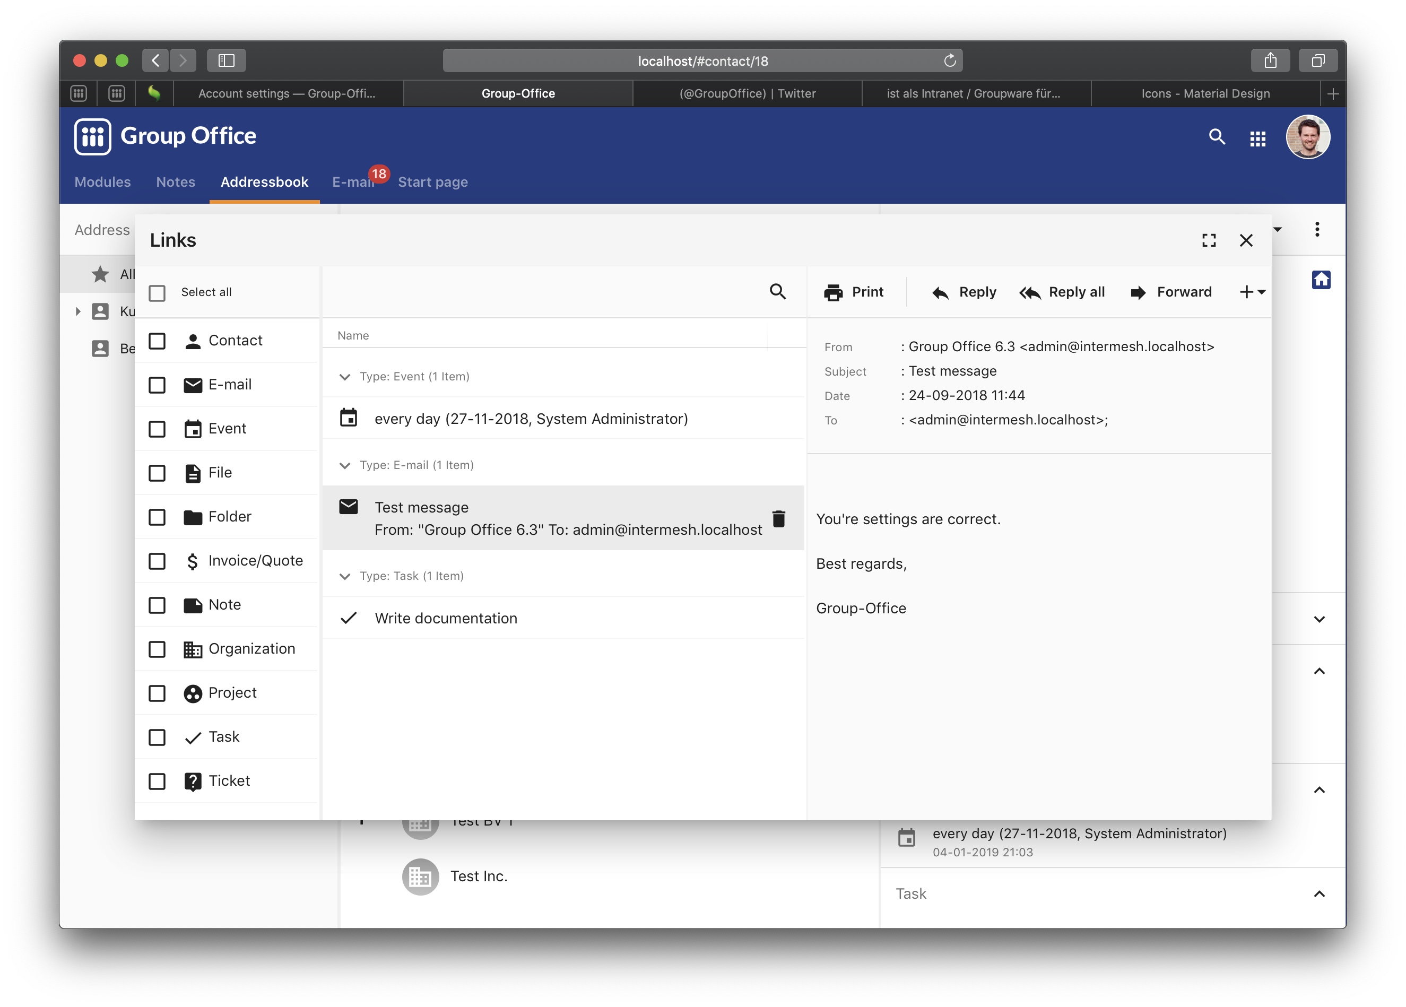
Task: Show all browser tabs overview
Action: [1318, 60]
